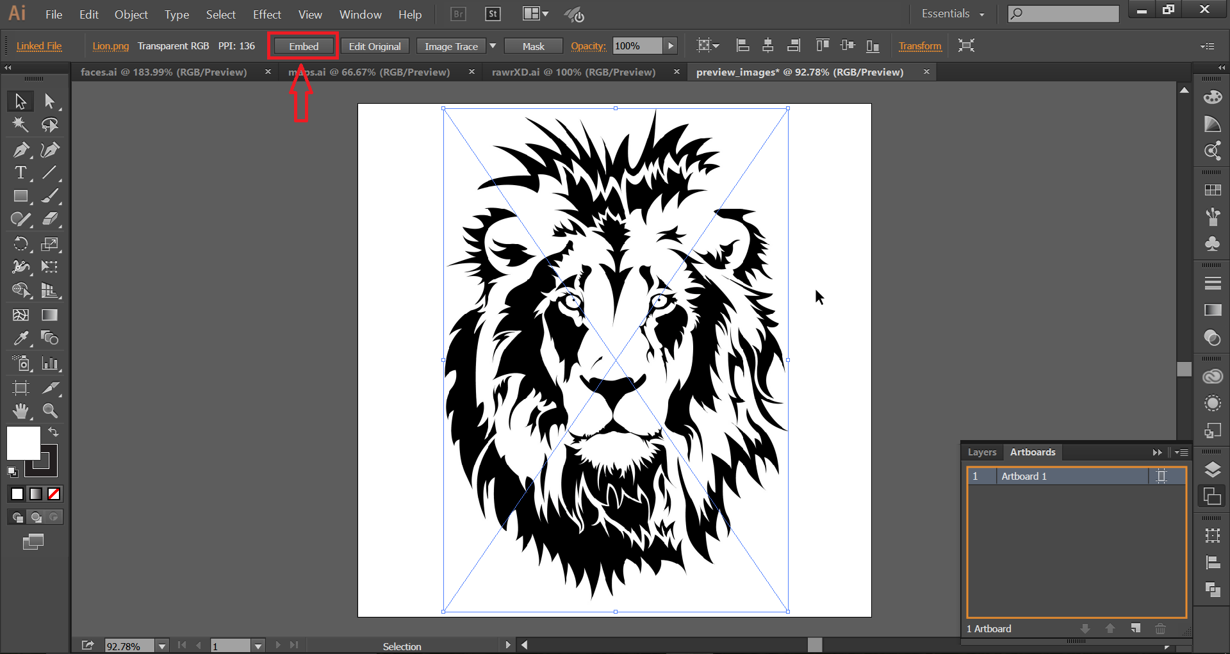Set Color fill mode
Viewport: 1230px width, 654px height.
coord(17,494)
